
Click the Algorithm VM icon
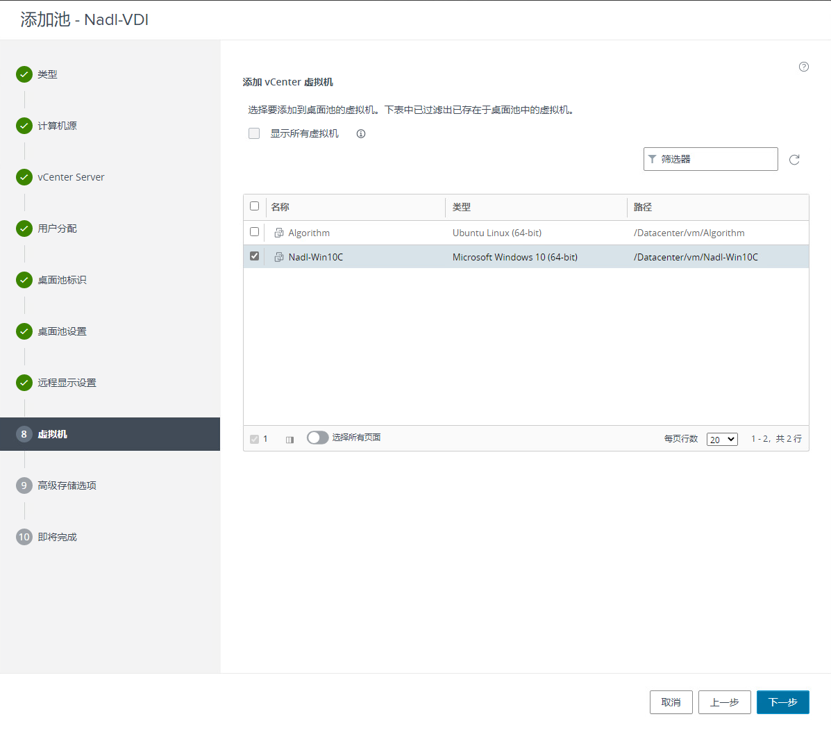[x=279, y=233]
